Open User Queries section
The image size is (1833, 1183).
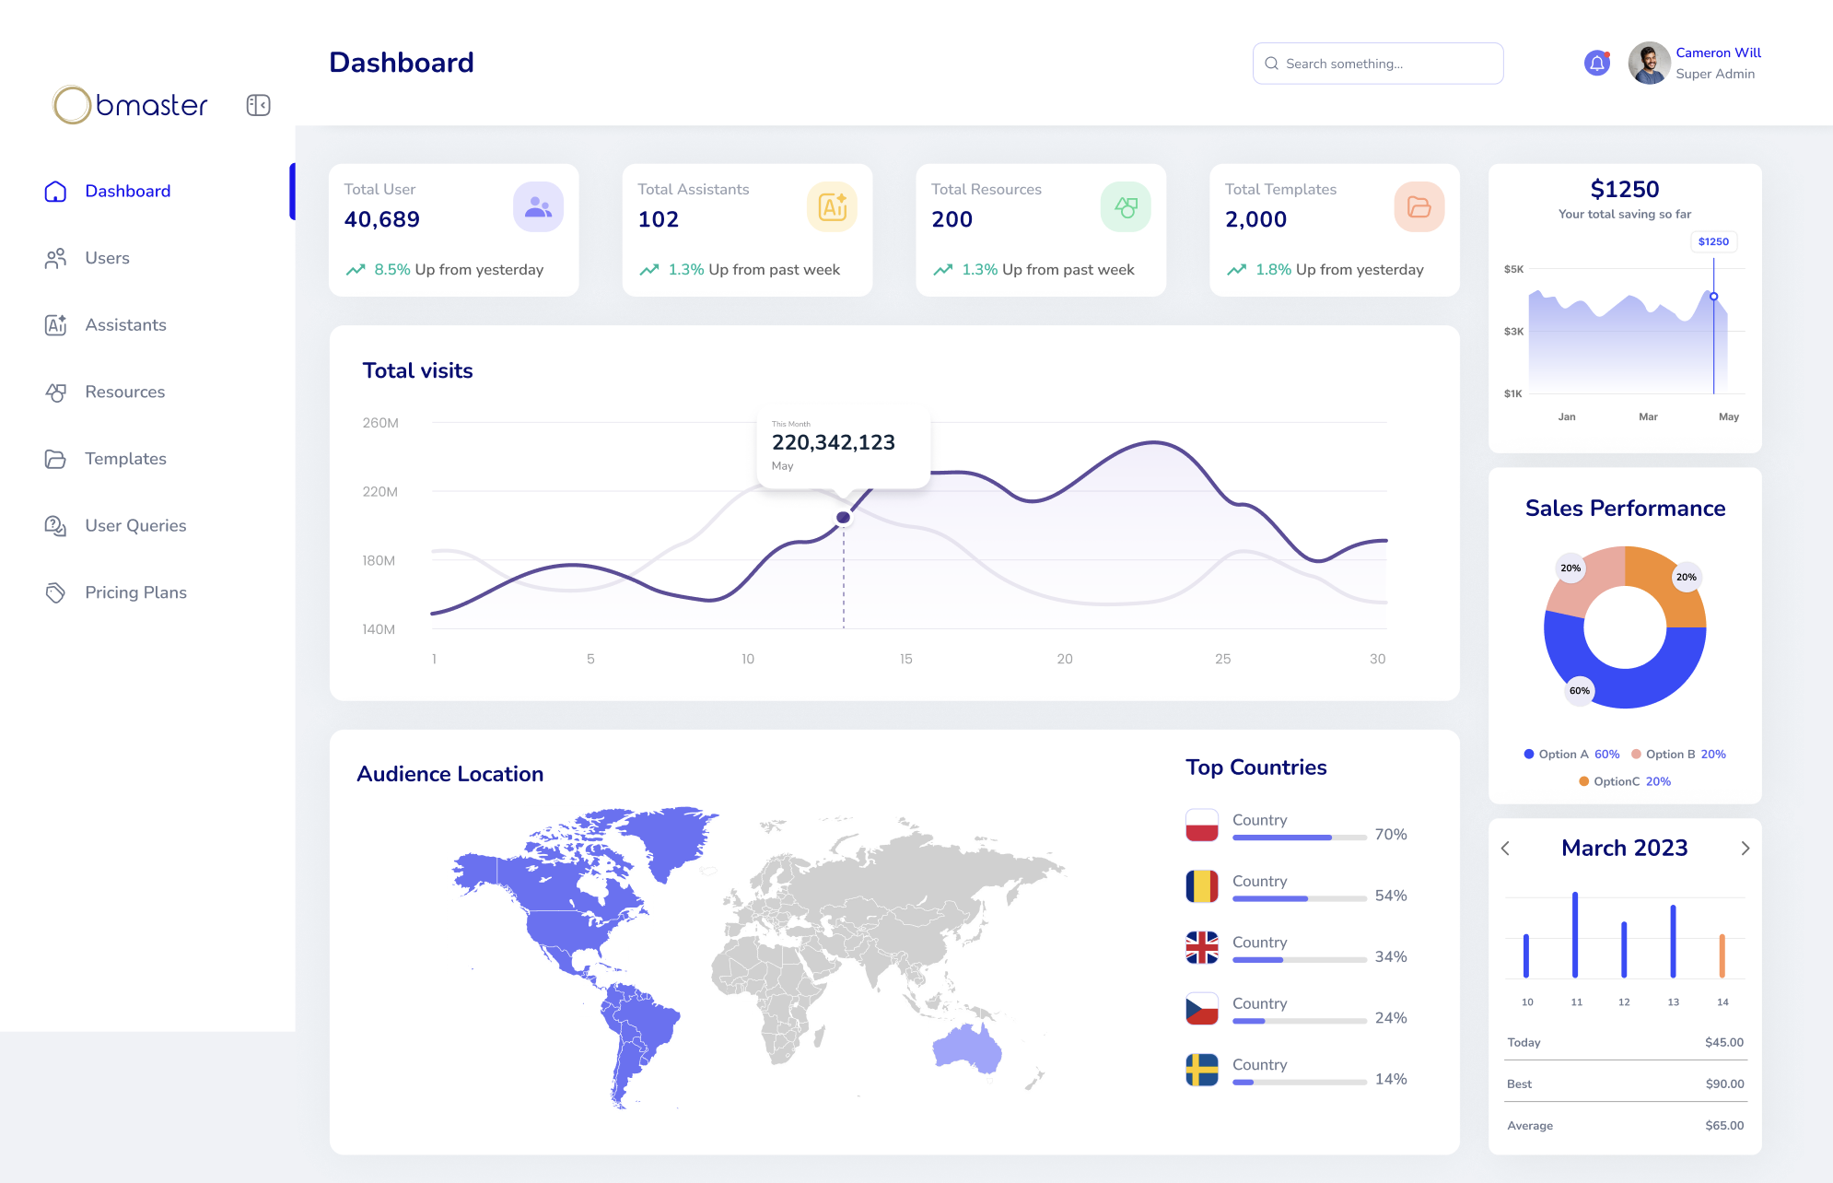coord(135,526)
